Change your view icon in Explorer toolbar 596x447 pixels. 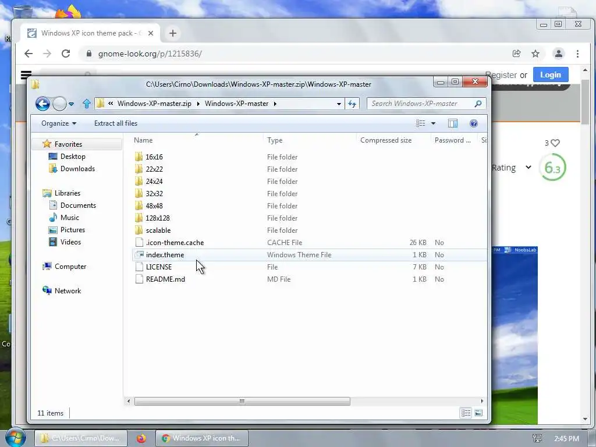click(x=420, y=123)
